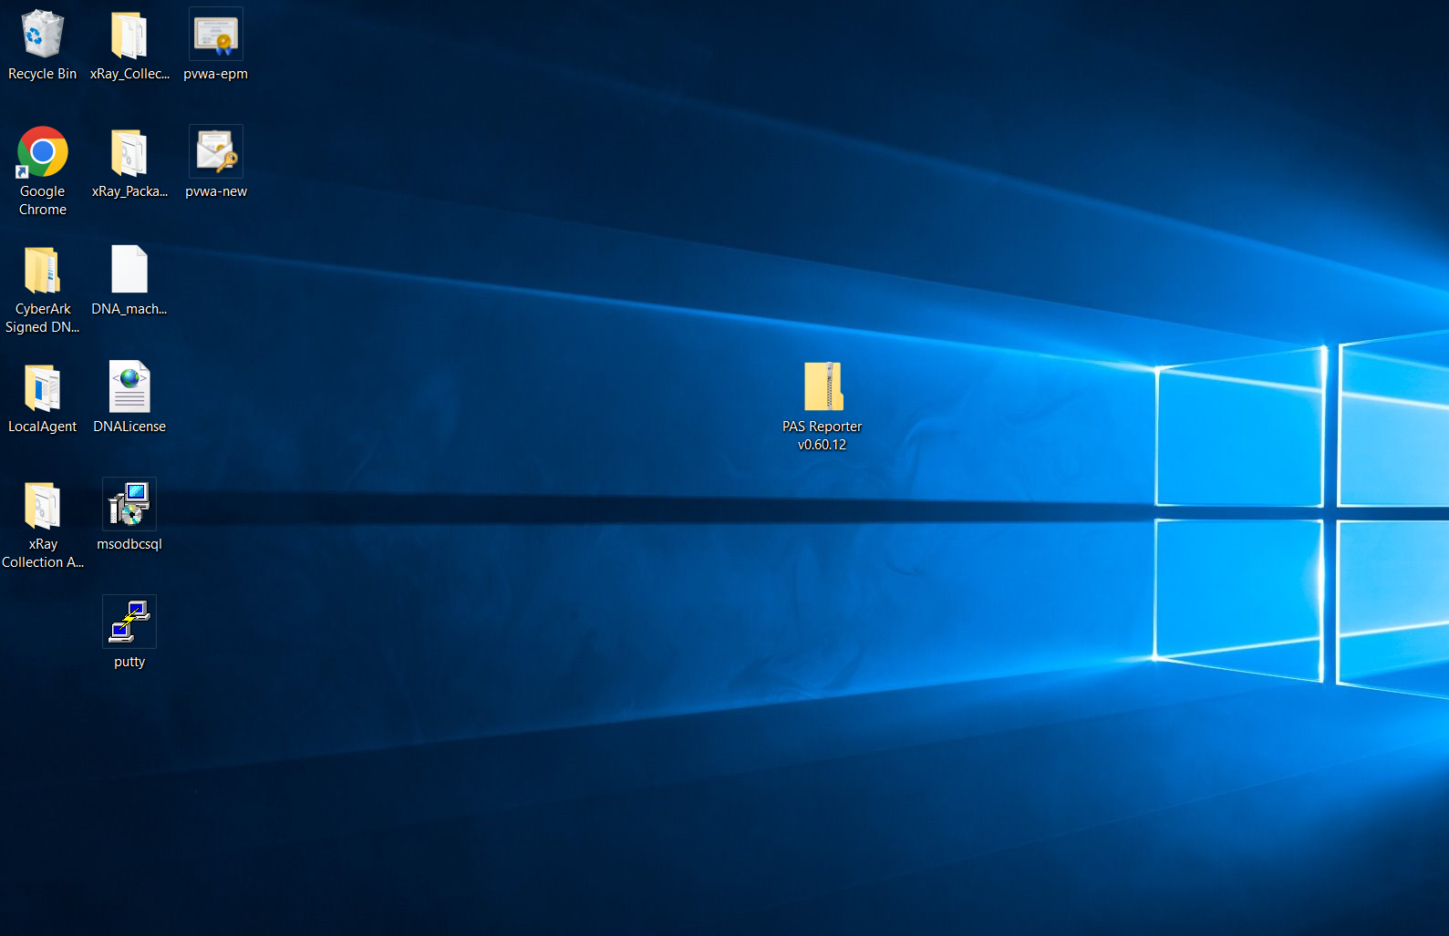Click the "DNALicense" label text
1449x936 pixels.
coord(129,427)
